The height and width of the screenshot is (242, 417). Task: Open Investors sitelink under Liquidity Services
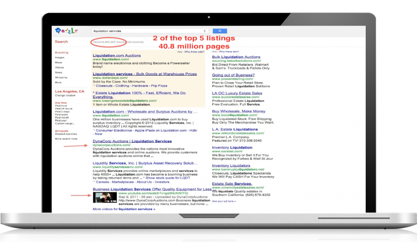[162, 182]
